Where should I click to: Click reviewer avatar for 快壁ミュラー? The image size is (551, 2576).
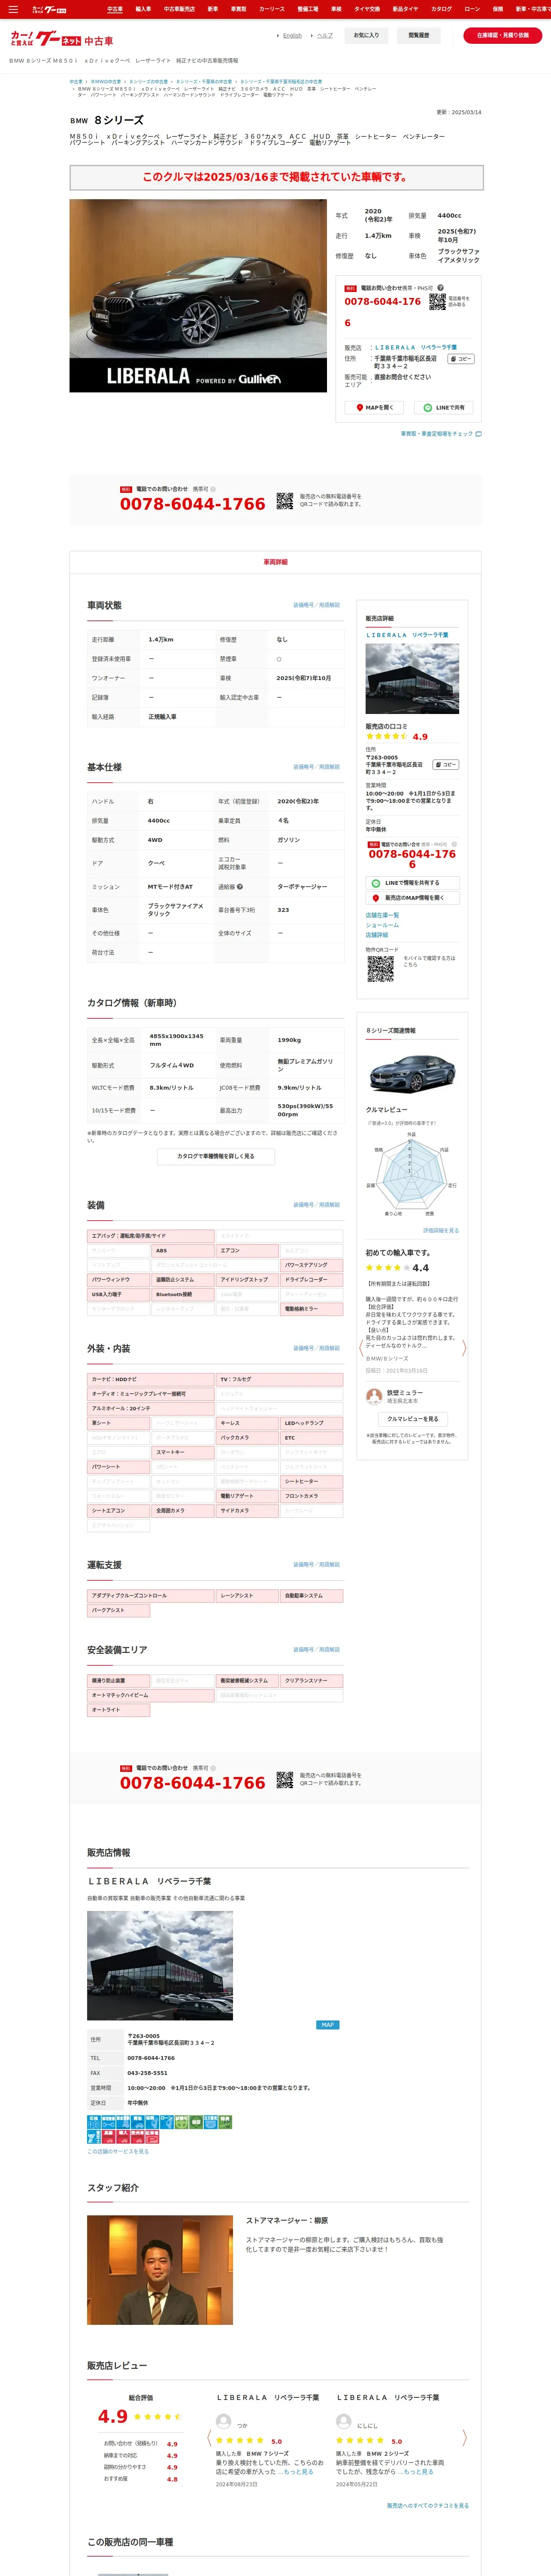coord(374,1396)
